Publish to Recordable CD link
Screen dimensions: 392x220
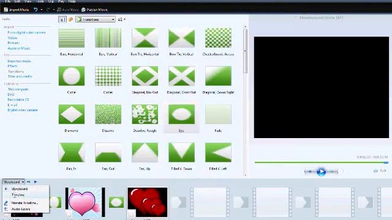18,100
